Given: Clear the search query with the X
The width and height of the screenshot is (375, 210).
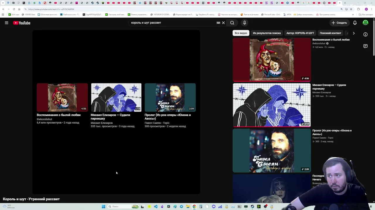Looking at the screenshot, I should pos(223,23).
